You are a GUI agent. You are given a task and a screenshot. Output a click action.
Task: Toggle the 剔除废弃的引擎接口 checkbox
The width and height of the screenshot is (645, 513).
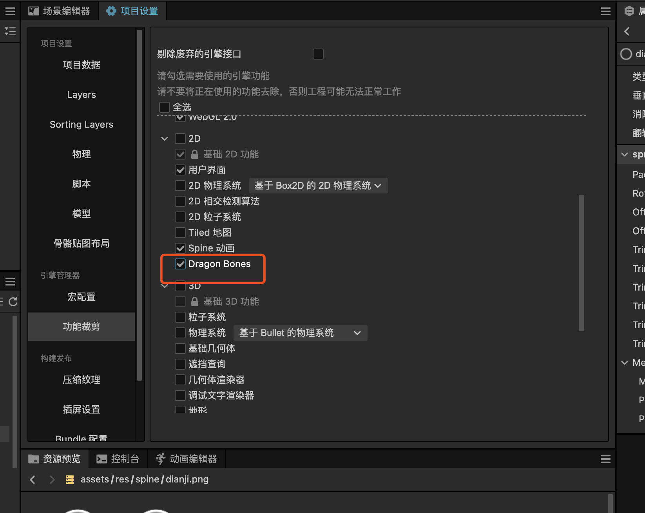click(x=318, y=54)
